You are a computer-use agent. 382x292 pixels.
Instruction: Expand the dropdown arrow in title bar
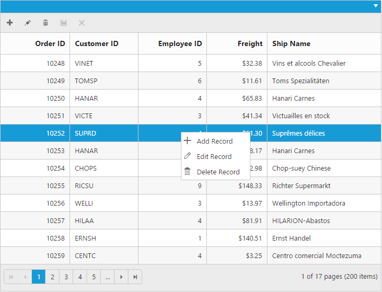point(376,6)
